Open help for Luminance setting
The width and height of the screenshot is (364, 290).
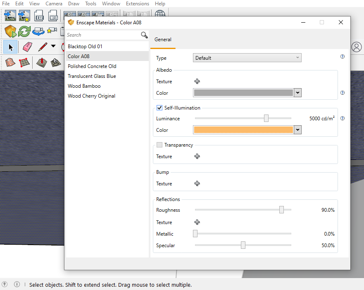coord(343,118)
